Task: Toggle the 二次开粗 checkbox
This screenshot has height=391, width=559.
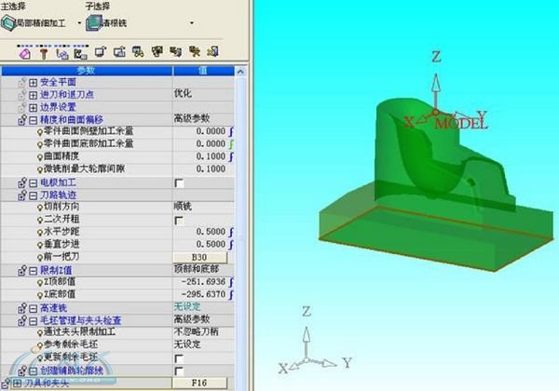Action: point(179,220)
